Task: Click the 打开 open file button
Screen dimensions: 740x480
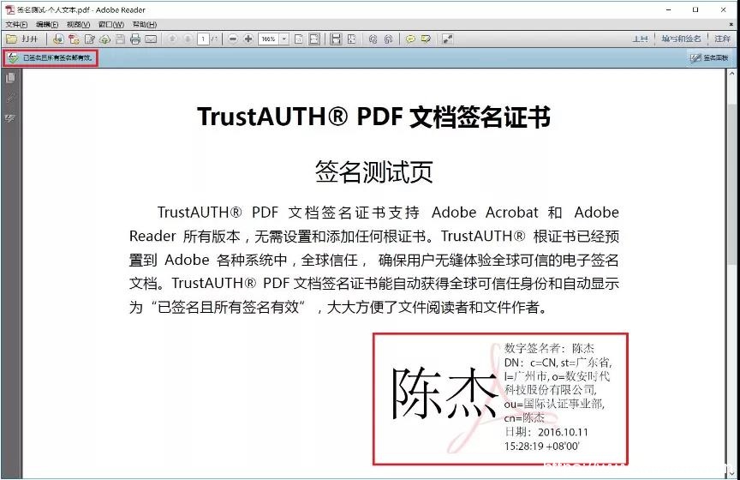Action: point(22,39)
